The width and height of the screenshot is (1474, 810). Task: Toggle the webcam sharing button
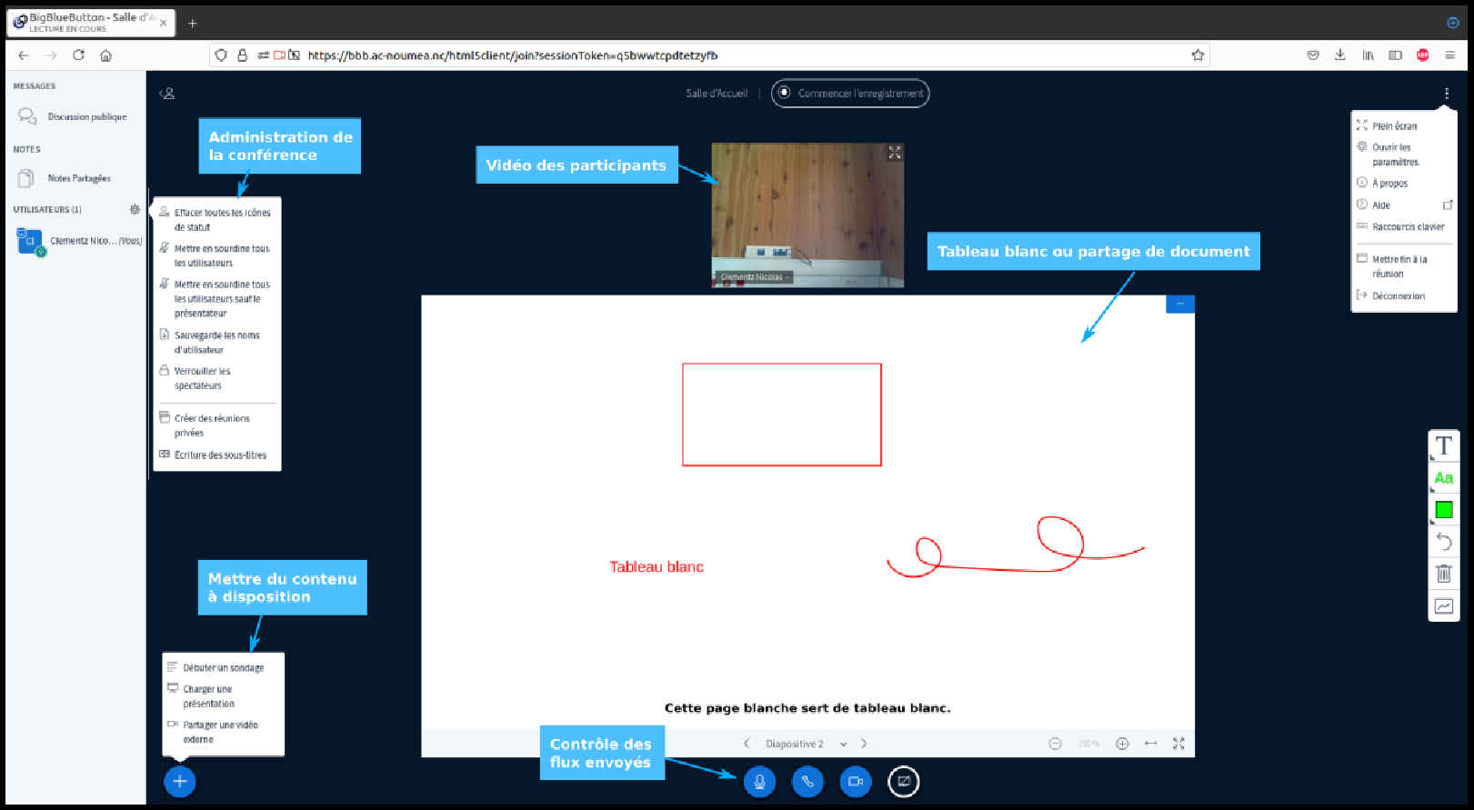pos(855,781)
